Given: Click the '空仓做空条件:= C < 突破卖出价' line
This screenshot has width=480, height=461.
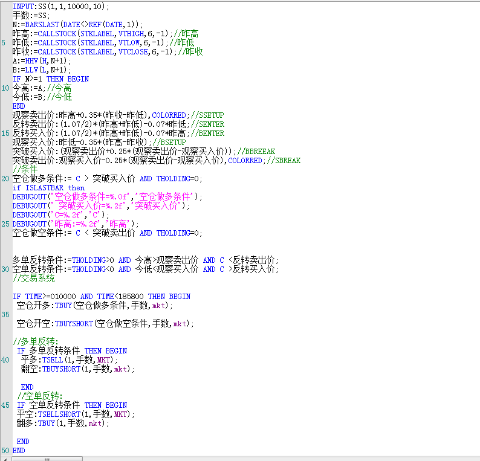Looking at the screenshot, I should click(x=108, y=233).
